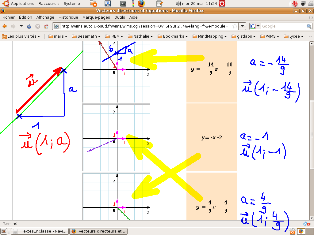Open the terminal launcher in the top panel
The width and height of the screenshot is (314, 235).
coord(123,4)
